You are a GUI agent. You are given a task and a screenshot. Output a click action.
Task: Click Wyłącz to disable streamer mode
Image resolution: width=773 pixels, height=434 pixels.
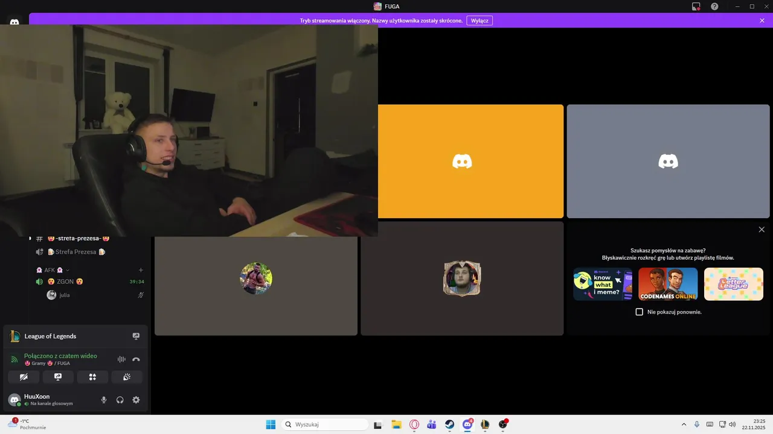coord(480,20)
